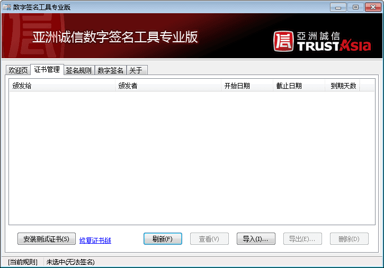Open the 关于 tab
The height and width of the screenshot is (268, 384).
click(x=137, y=70)
